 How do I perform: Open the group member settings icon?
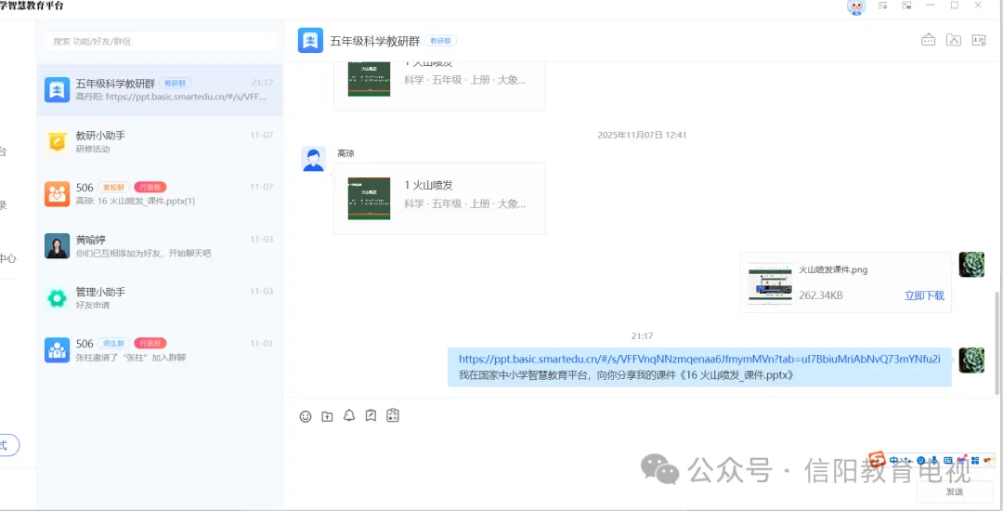coord(979,40)
